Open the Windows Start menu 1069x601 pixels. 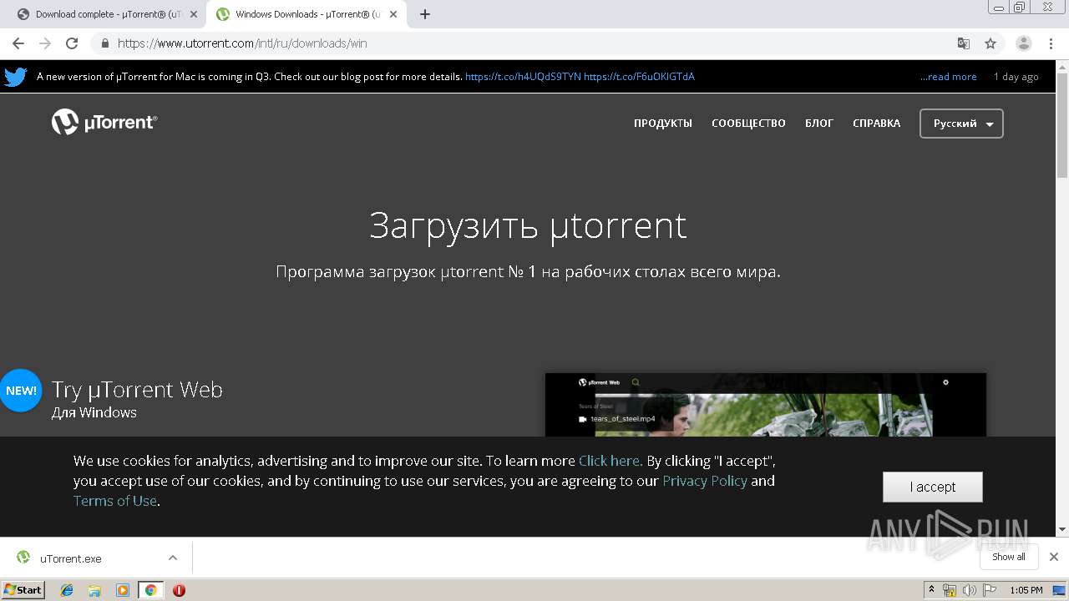click(23, 589)
